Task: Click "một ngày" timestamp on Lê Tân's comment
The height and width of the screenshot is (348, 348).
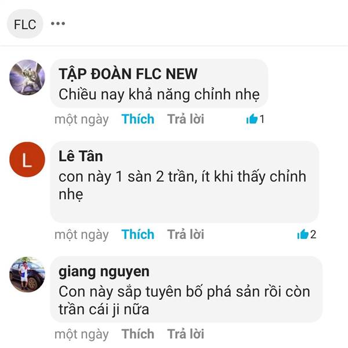Action: (82, 235)
